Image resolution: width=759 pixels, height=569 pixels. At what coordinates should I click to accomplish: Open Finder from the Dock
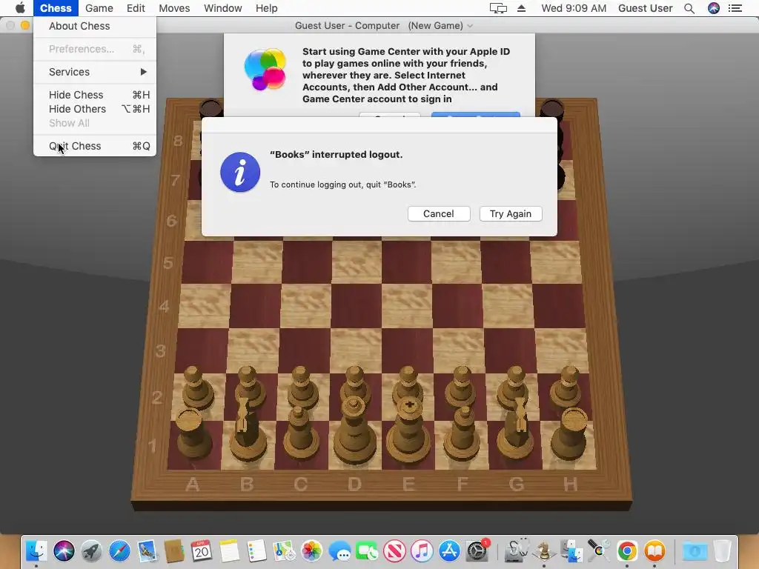(x=36, y=550)
